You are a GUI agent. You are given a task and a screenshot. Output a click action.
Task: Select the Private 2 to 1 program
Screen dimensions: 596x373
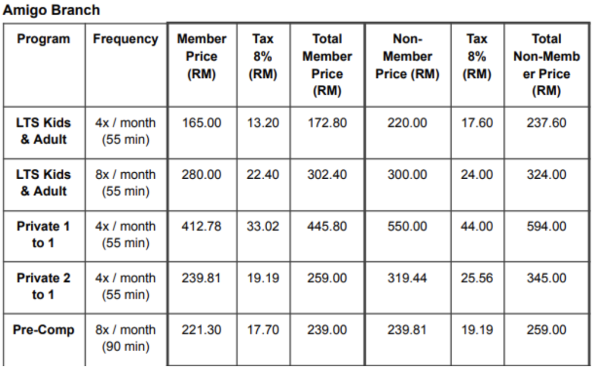pyautogui.click(x=44, y=287)
